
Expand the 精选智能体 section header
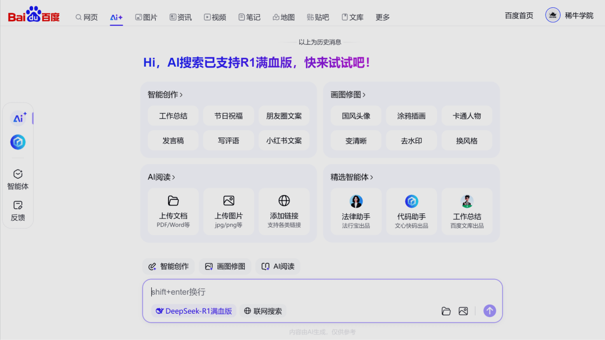pos(352,177)
